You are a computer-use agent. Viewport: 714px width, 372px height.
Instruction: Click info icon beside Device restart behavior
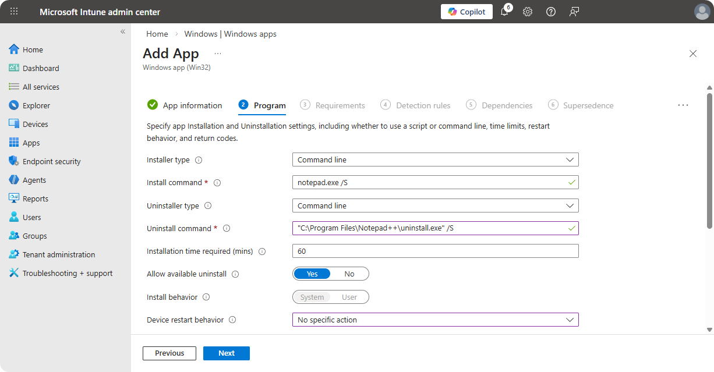pos(232,320)
